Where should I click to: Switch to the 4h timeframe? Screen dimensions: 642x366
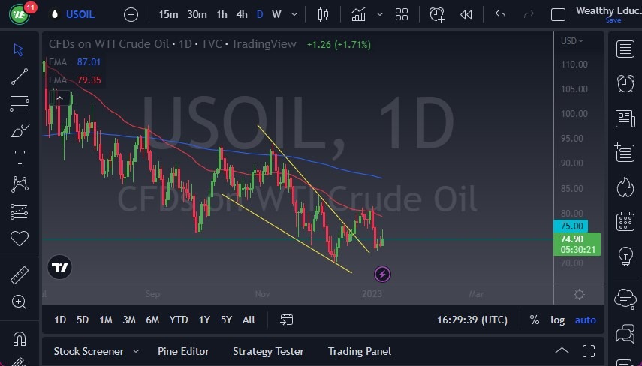pos(242,15)
